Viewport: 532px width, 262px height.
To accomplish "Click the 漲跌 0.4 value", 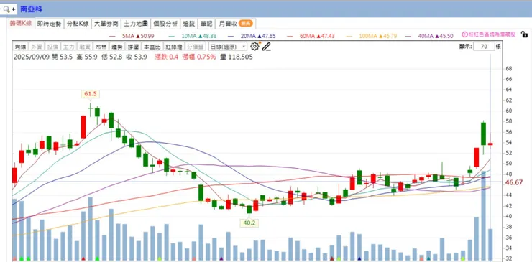I will click(167, 57).
